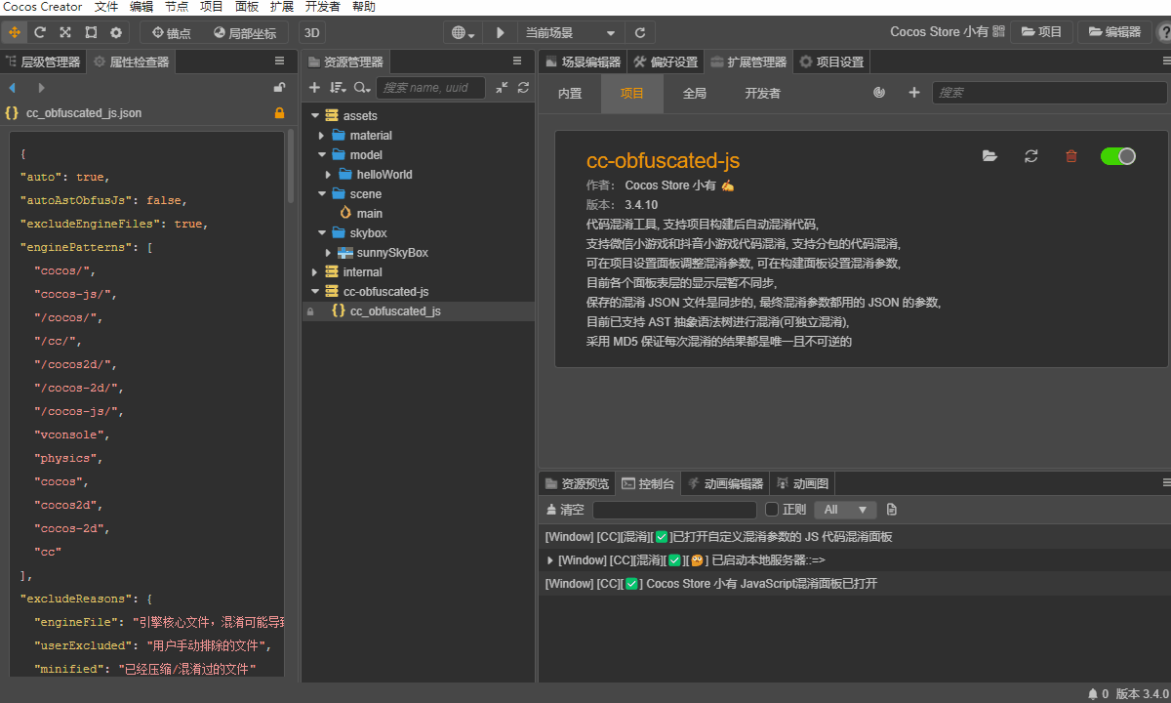The width and height of the screenshot is (1171, 703).
Task: Select the rotate gizmo tool
Action: pos(40,32)
